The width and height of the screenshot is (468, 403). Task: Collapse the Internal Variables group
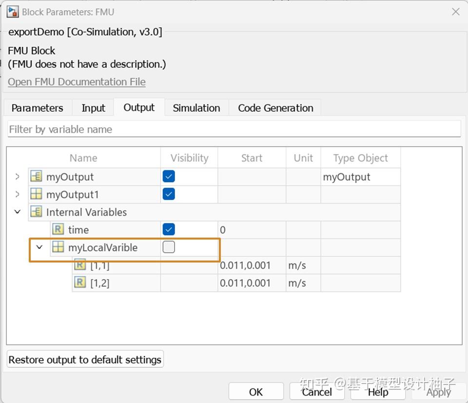pos(17,212)
